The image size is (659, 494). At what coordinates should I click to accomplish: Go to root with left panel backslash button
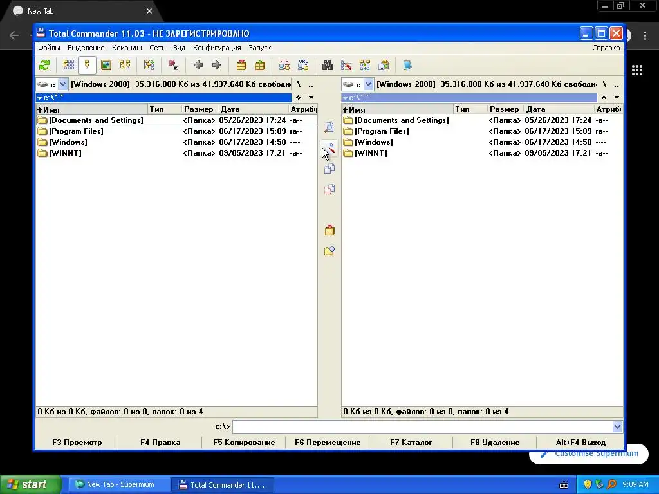299,84
